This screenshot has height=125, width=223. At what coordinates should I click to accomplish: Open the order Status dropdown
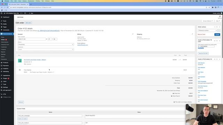pyautogui.click(x=46, y=44)
